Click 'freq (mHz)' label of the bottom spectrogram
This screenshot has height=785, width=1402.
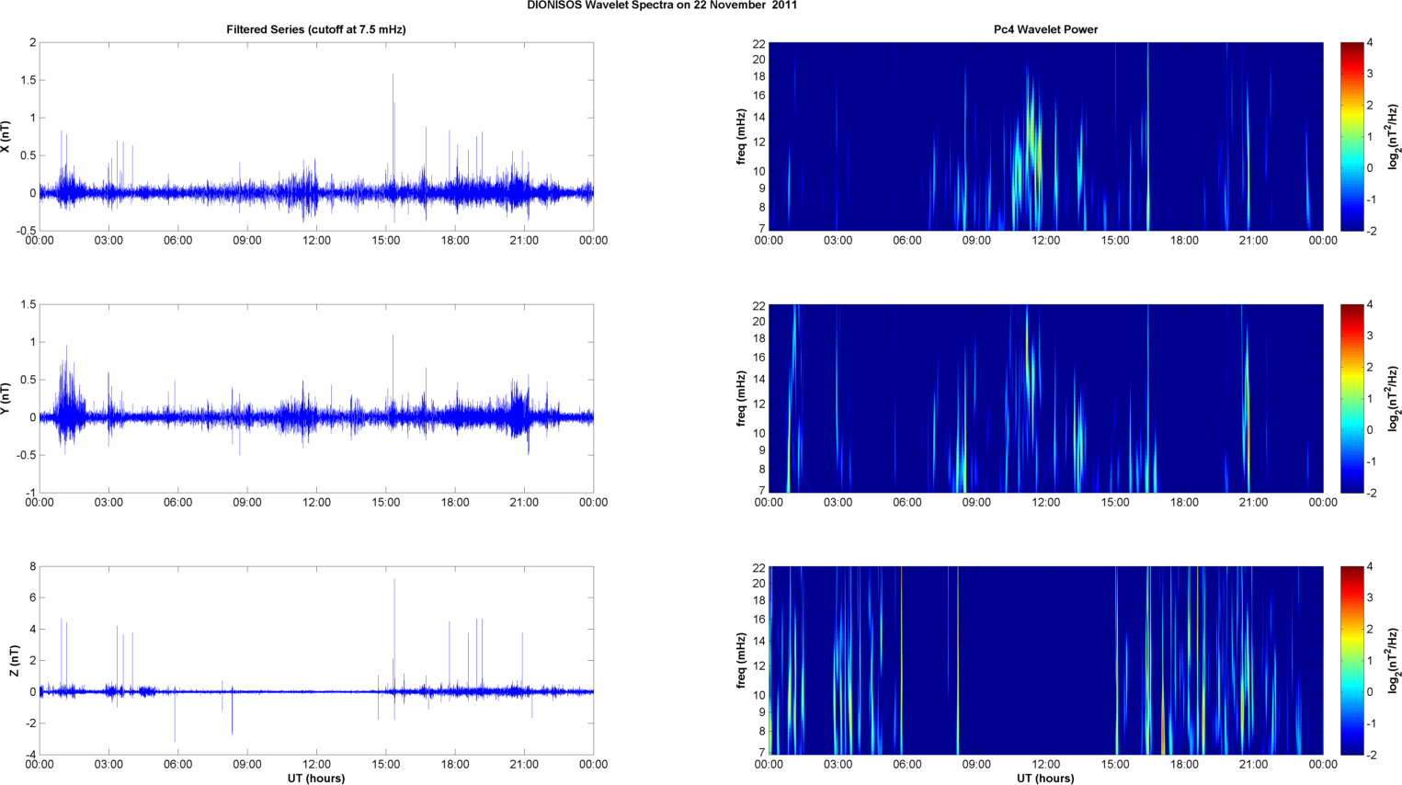pos(741,660)
